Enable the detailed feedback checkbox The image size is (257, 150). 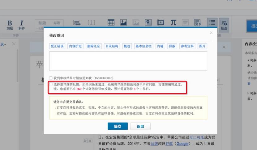coord(51,84)
